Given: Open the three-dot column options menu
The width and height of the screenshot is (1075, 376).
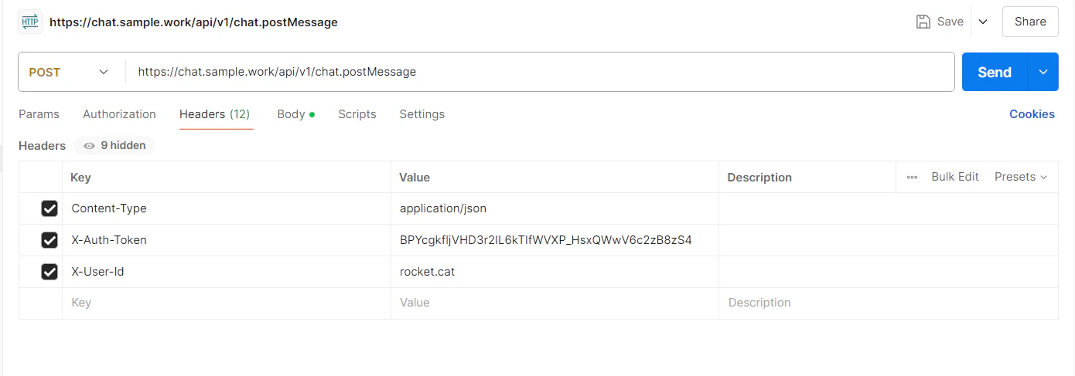Looking at the screenshot, I should pos(912,177).
